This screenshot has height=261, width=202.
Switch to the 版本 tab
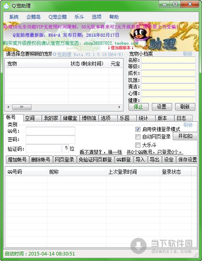tap(165, 118)
